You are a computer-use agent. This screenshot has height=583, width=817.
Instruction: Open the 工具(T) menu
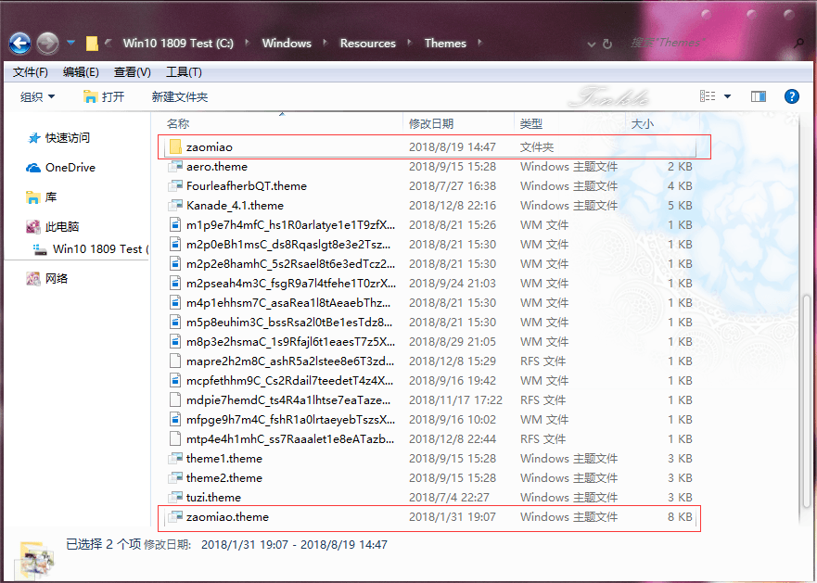(x=184, y=72)
